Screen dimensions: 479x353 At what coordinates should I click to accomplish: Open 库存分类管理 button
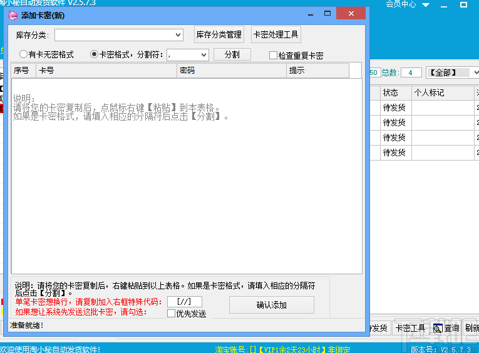(219, 34)
